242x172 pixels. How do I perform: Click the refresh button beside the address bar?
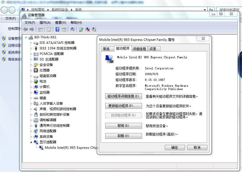(x=211, y=10)
